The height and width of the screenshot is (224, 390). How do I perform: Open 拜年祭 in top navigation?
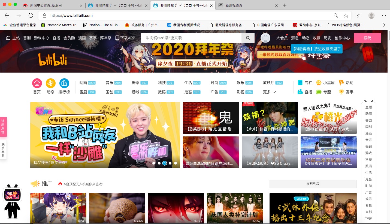[x=106, y=38]
